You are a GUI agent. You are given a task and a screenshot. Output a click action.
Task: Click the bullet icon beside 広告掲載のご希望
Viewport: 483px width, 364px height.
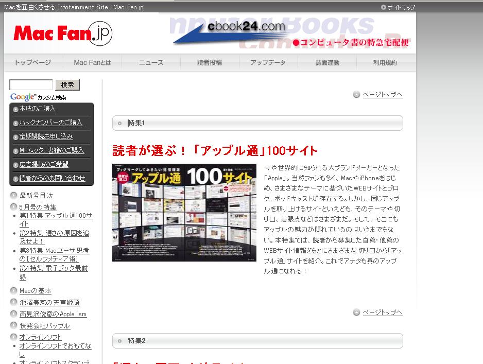pos(15,165)
